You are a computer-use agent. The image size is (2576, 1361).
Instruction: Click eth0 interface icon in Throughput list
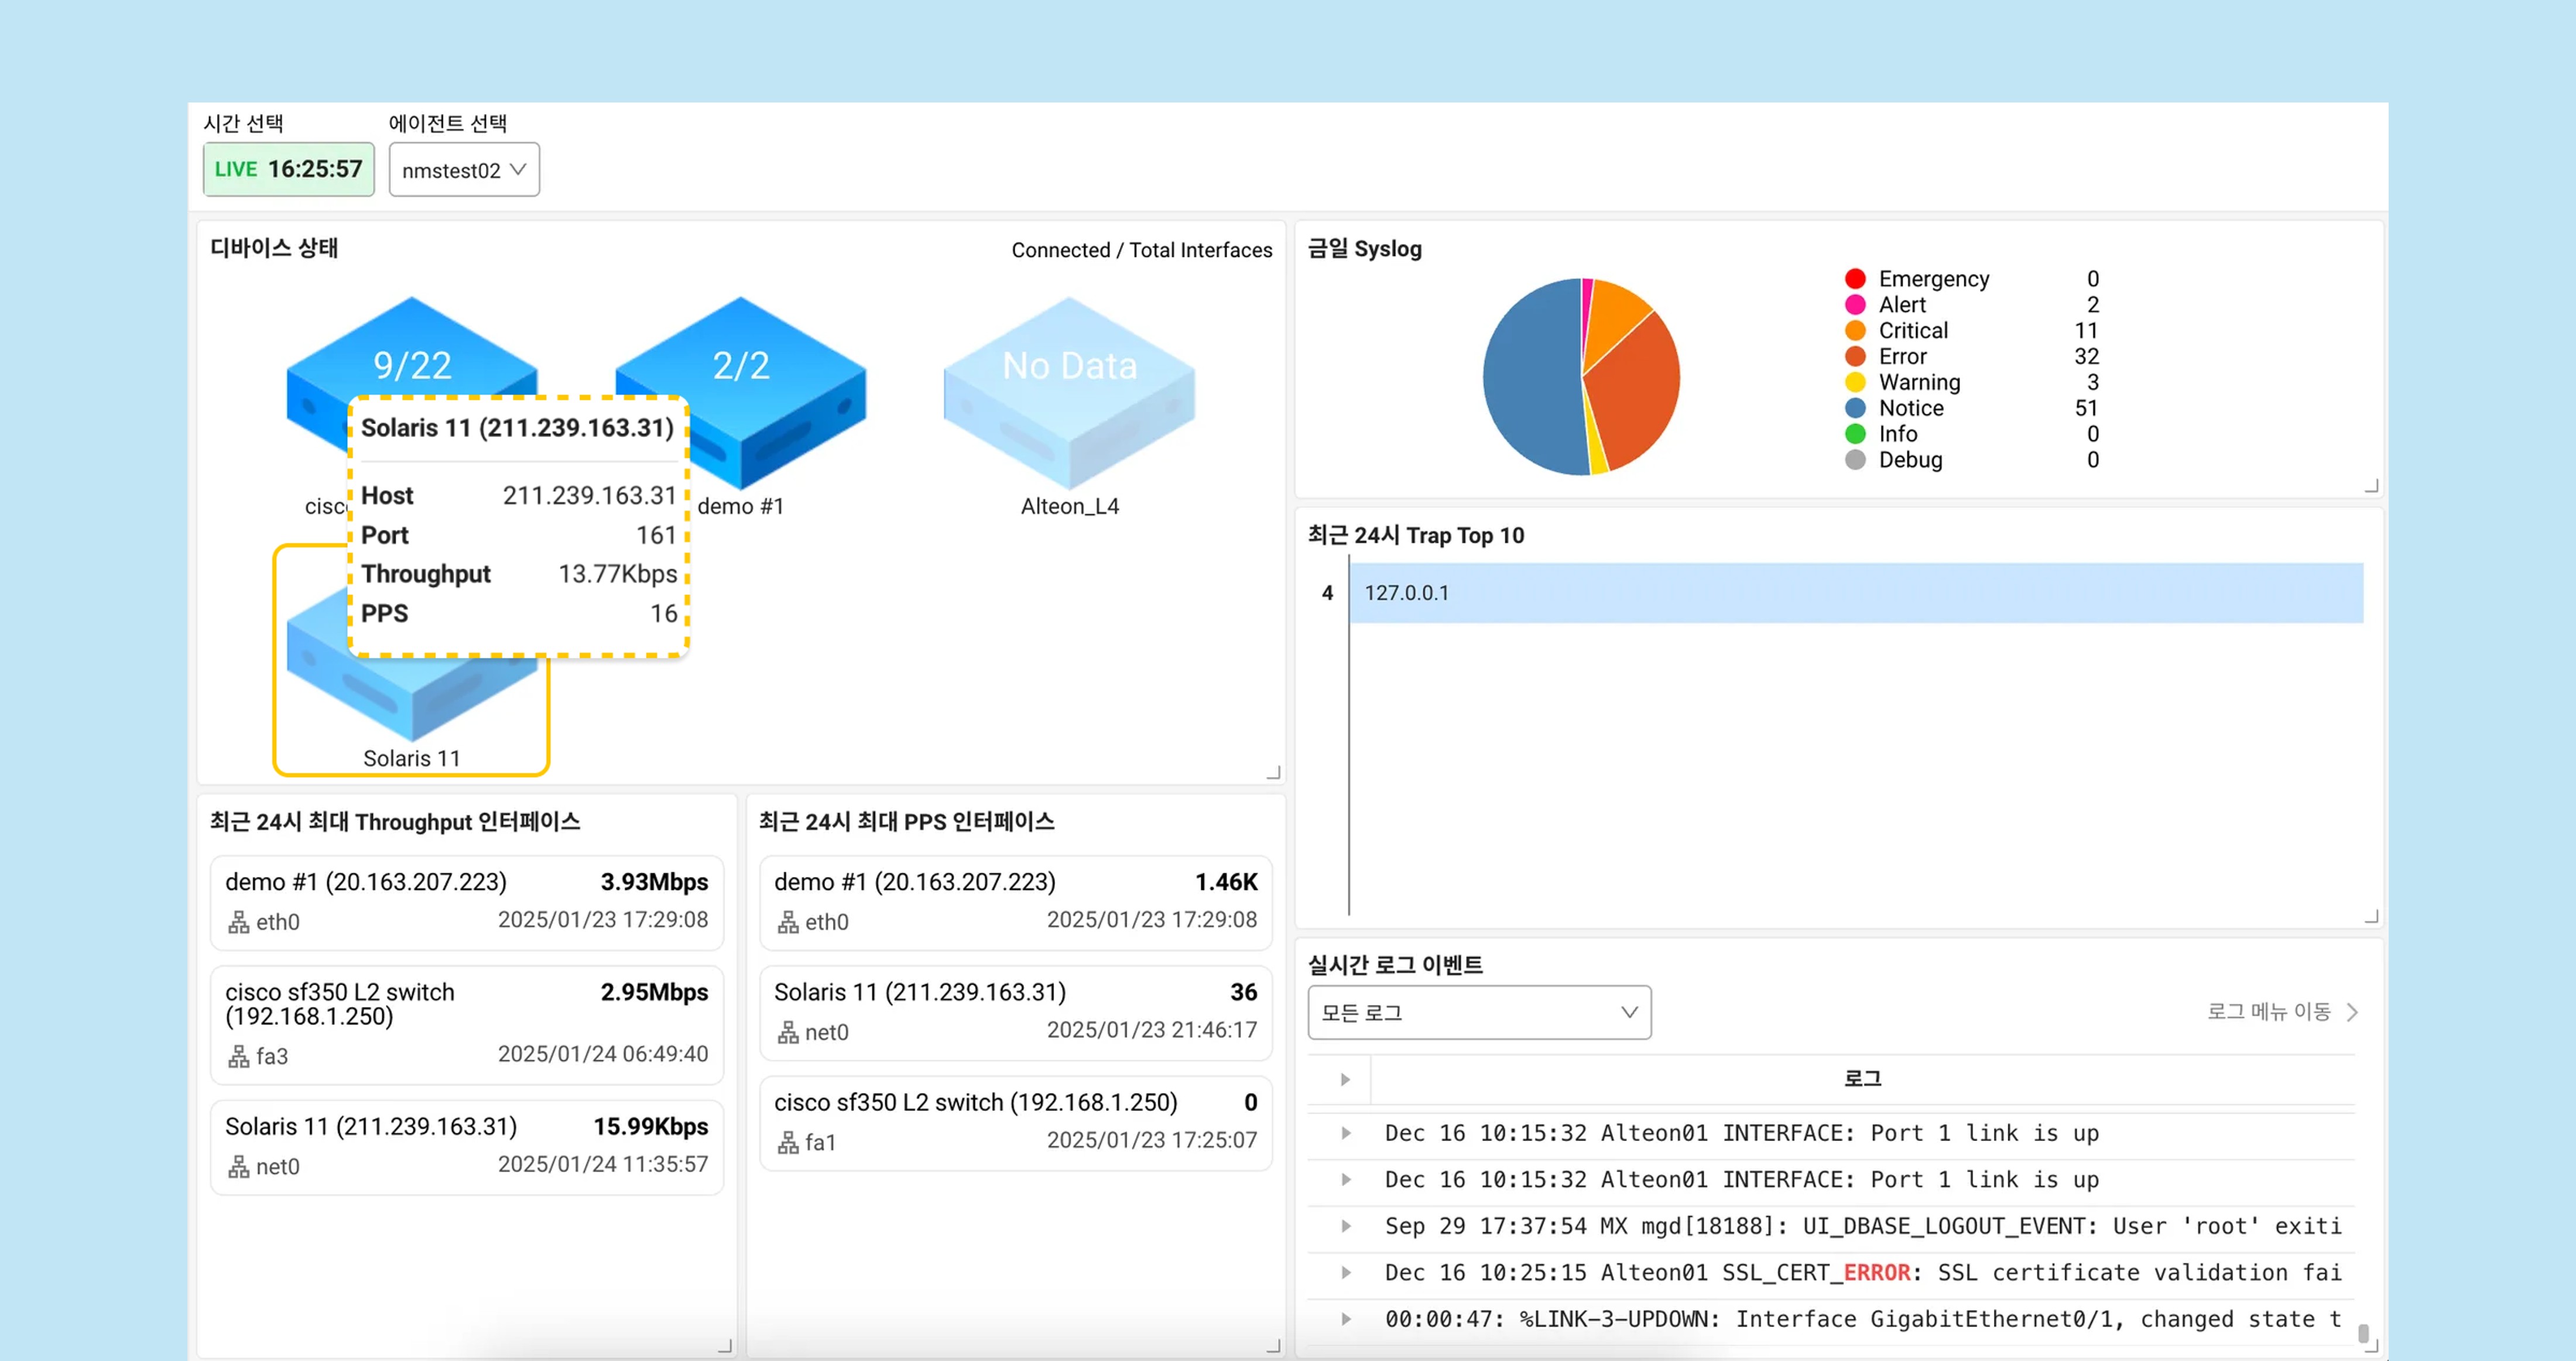tap(238, 922)
